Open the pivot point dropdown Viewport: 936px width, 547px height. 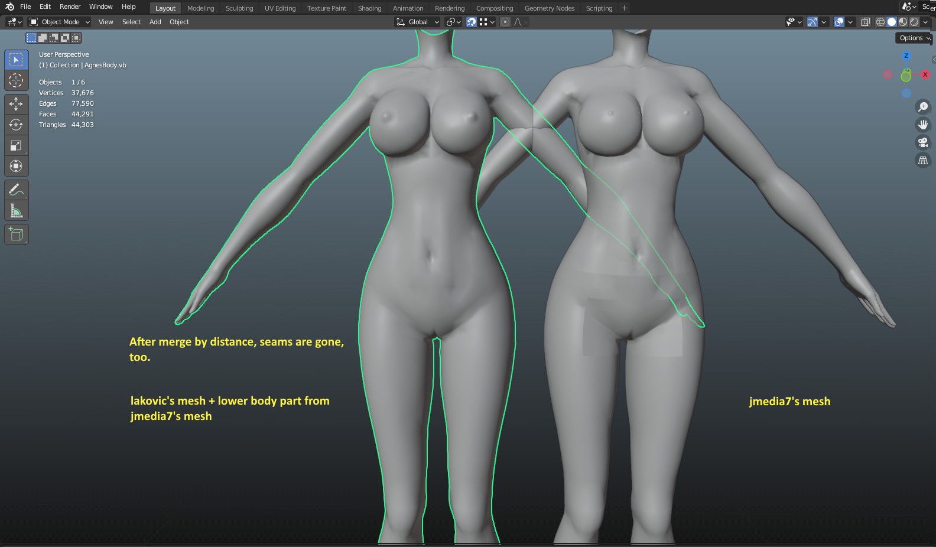[454, 22]
